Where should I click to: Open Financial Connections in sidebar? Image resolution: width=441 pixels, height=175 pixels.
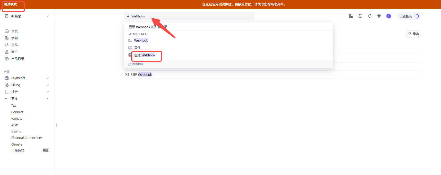point(27,138)
